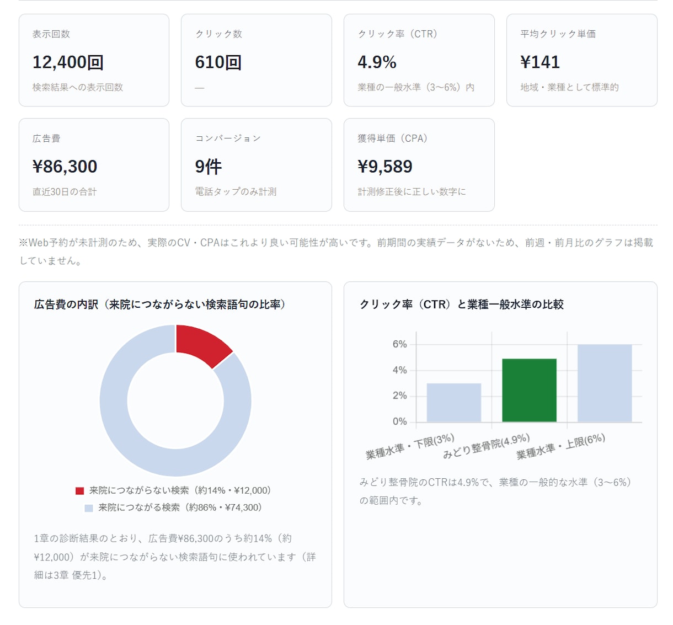The width and height of the screenshot is (673, 625).
Task: Click legend text 来院につながらない検索（約14%・¥12,000）
Action: tap(180, 490)
